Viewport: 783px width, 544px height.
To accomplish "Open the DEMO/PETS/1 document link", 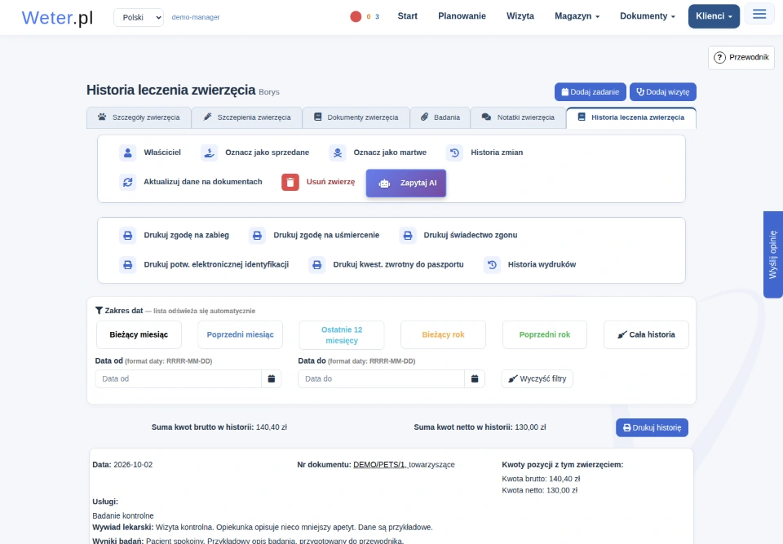I will 379,465.
